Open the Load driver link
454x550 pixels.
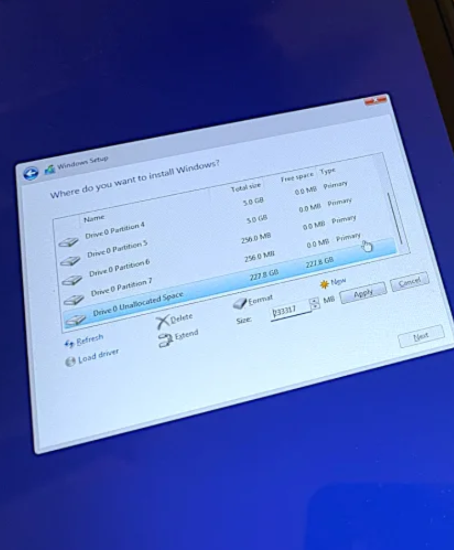92,357
